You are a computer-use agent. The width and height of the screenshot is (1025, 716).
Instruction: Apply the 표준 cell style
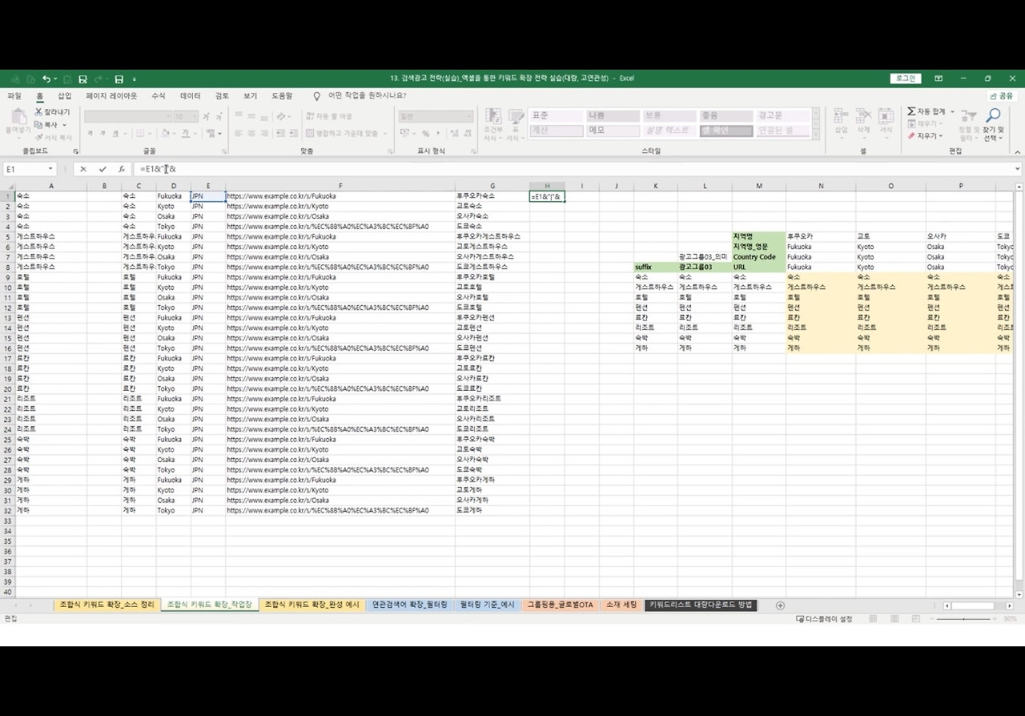click(x=555, y=115)
